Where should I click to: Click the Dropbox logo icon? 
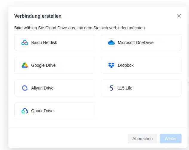pos(111,65)
